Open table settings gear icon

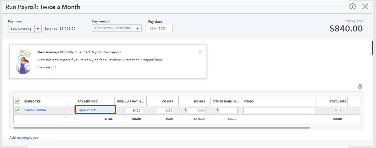(360, 86)
